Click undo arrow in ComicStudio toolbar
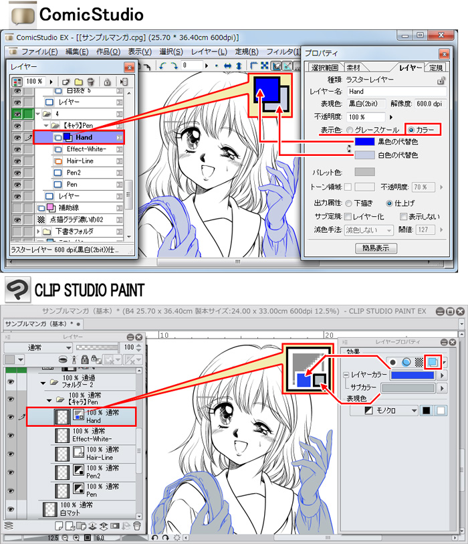 coord(162,66)
